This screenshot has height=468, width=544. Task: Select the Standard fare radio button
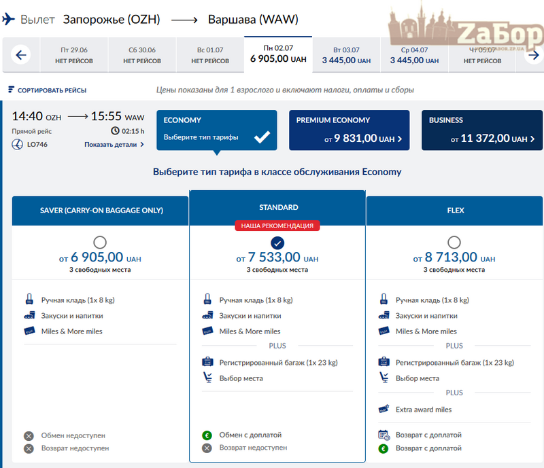[x=277, y=242]
